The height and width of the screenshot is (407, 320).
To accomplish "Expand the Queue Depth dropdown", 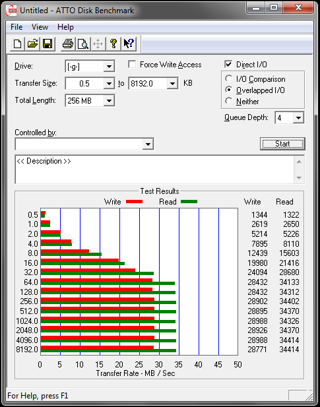I will pyautogui.click(x=298, y=118).
